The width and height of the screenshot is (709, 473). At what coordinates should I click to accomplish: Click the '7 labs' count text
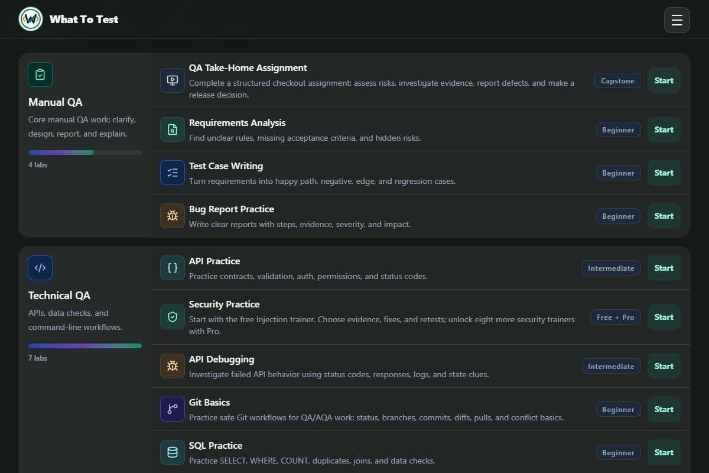(x=38, y=358)
